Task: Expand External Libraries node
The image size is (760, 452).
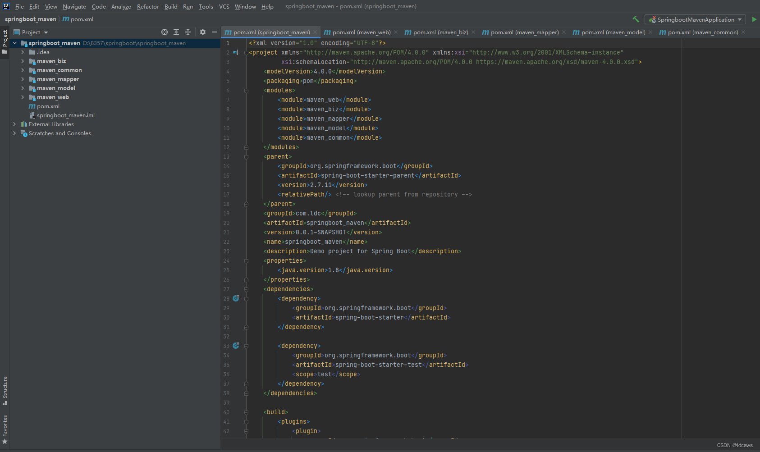Action: pyautogui.click(x=15, y=124)
